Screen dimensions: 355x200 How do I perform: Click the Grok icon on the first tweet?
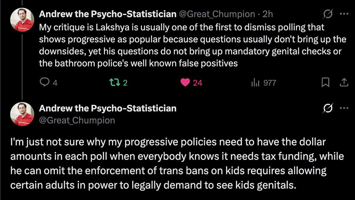[327, 14]
